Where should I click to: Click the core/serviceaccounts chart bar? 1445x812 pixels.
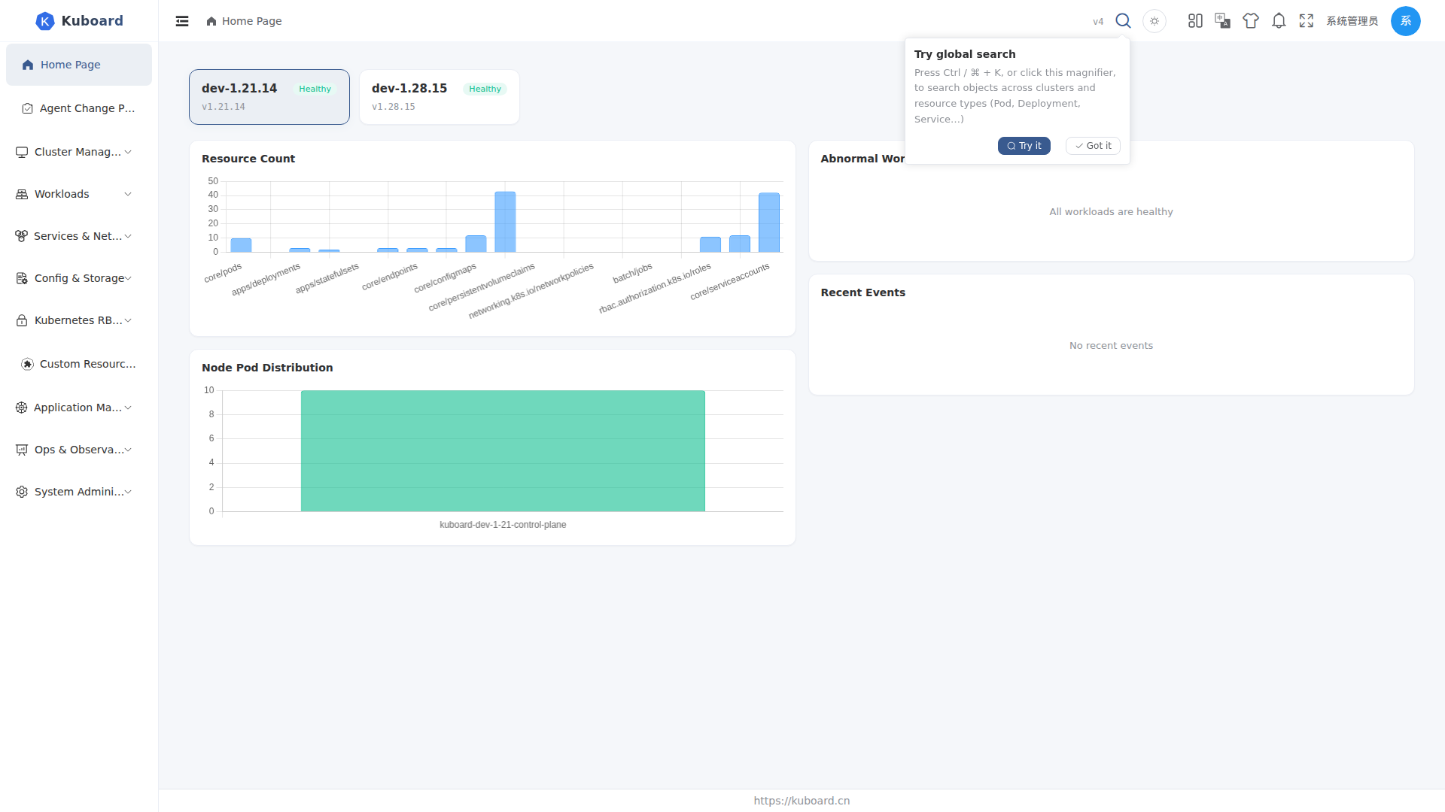click(x=769, y=223)
